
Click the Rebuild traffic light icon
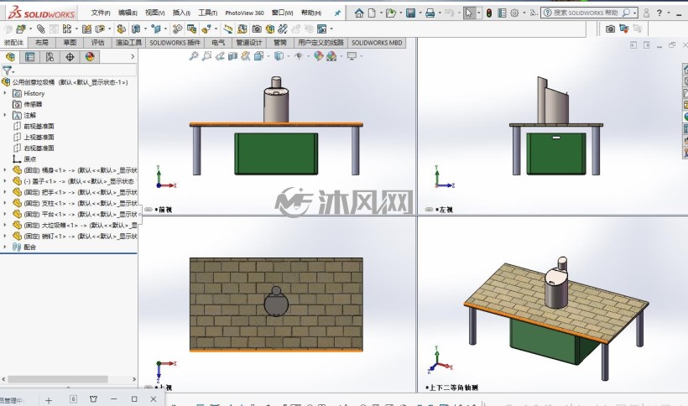pyautogui.click(x=489, y=13)
